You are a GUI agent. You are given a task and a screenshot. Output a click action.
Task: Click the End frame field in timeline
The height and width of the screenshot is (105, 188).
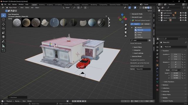point(149,101)
